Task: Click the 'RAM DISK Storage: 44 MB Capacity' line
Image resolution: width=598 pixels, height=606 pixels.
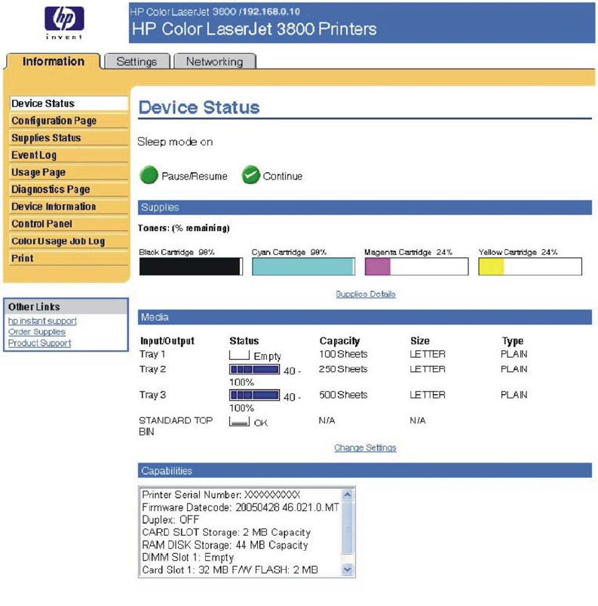Action: (225, 545)
